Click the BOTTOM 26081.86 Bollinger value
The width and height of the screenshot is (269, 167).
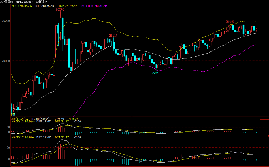pyautogui.click(x=94, y=6)
